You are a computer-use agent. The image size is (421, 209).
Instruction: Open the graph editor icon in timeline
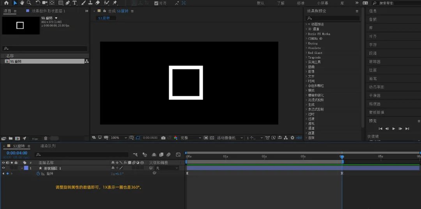178,154
